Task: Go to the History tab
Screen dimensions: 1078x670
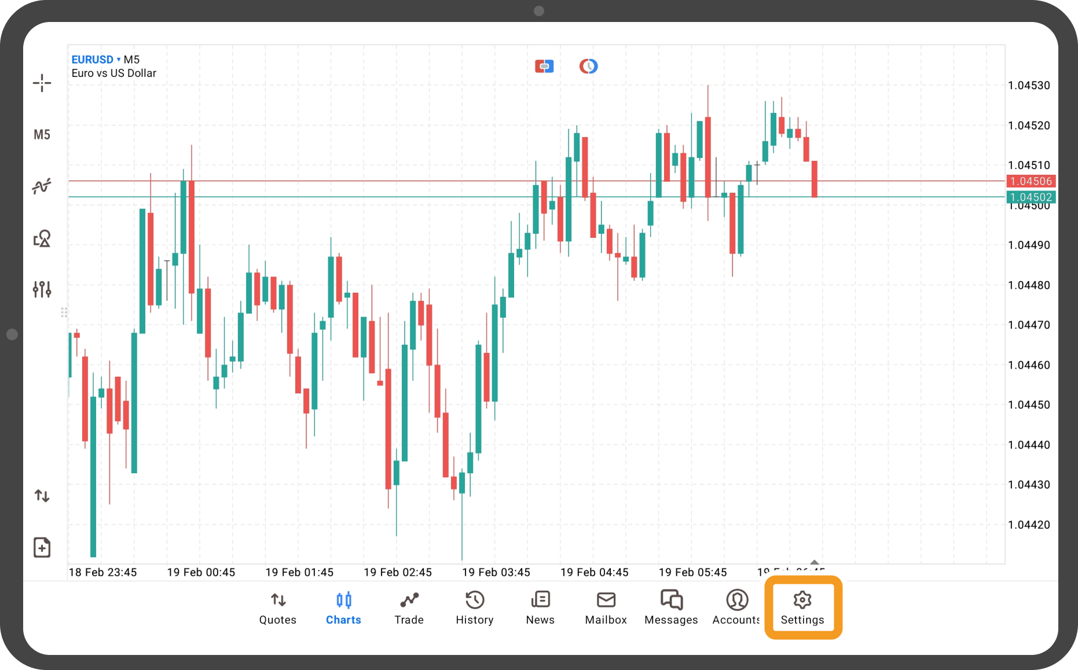Action: (x=475, y=608)
